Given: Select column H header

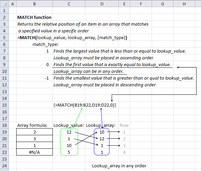Looking at the screenshot, I should 184,4.
